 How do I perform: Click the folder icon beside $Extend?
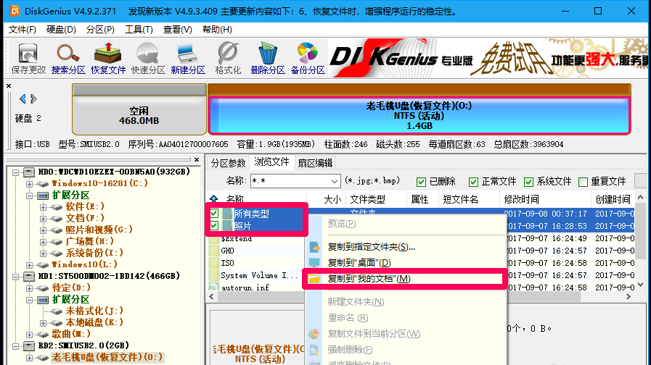(x=214, y=239)
